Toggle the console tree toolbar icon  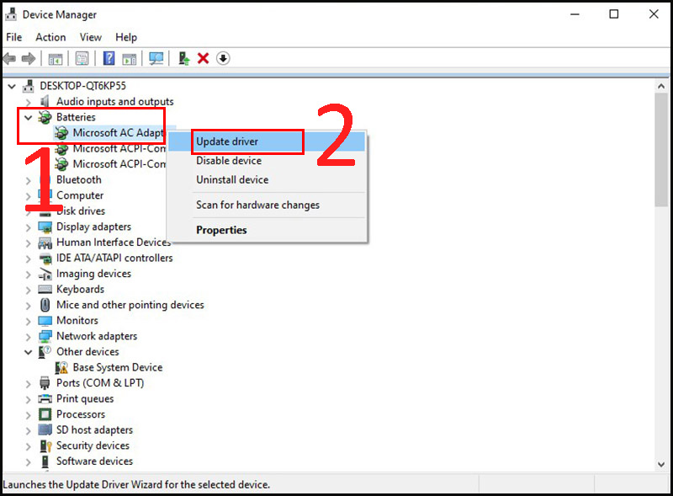[x=56, y=58]
